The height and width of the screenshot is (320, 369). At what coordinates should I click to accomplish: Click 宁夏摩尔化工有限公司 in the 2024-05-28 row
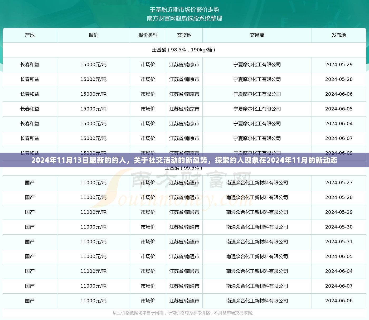click(x=257, y=79)
